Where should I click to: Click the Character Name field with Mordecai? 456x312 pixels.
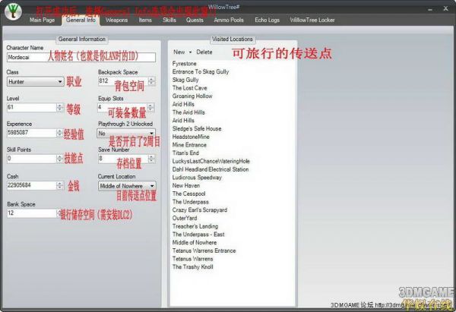point(80,57)
